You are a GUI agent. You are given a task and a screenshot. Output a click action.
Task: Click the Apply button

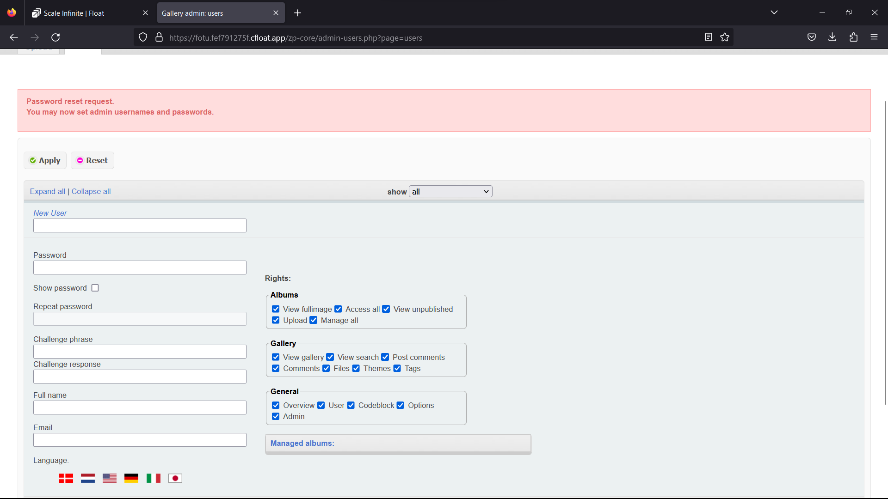[x=45, y=160]
